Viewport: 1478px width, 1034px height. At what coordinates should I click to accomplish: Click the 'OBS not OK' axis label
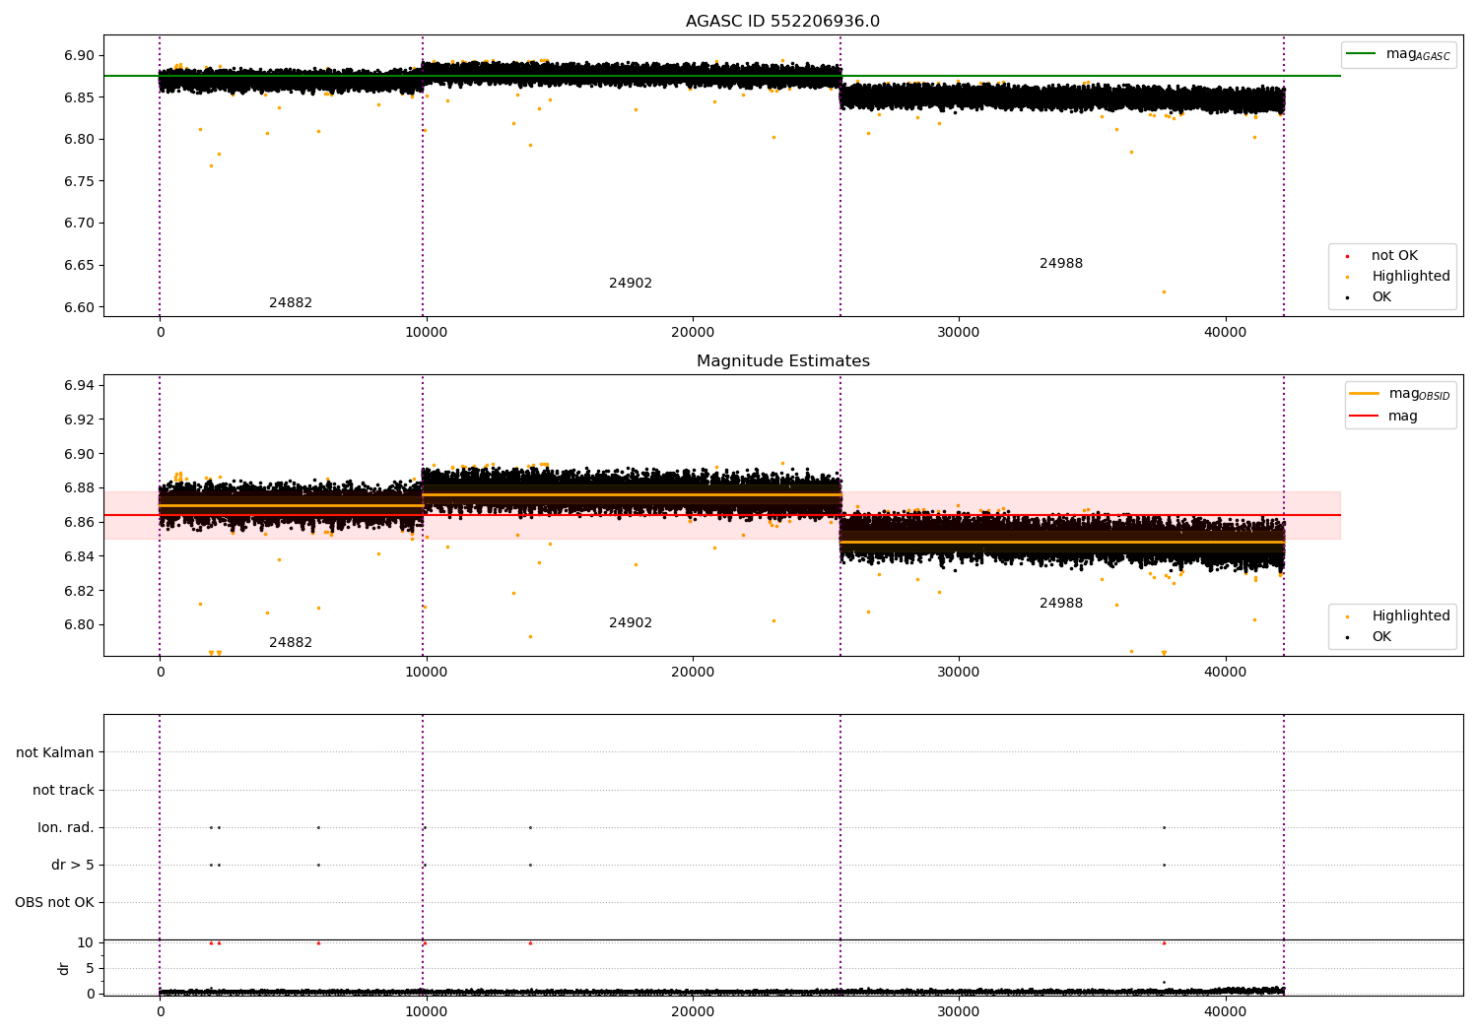pyautogui.click(x=55, y=902)
